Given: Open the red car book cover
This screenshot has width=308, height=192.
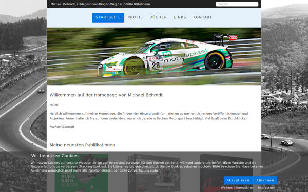Looking at the screenshot, I should tap(226, 173).
